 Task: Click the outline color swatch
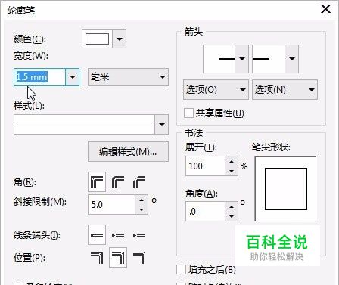point(97,39)
